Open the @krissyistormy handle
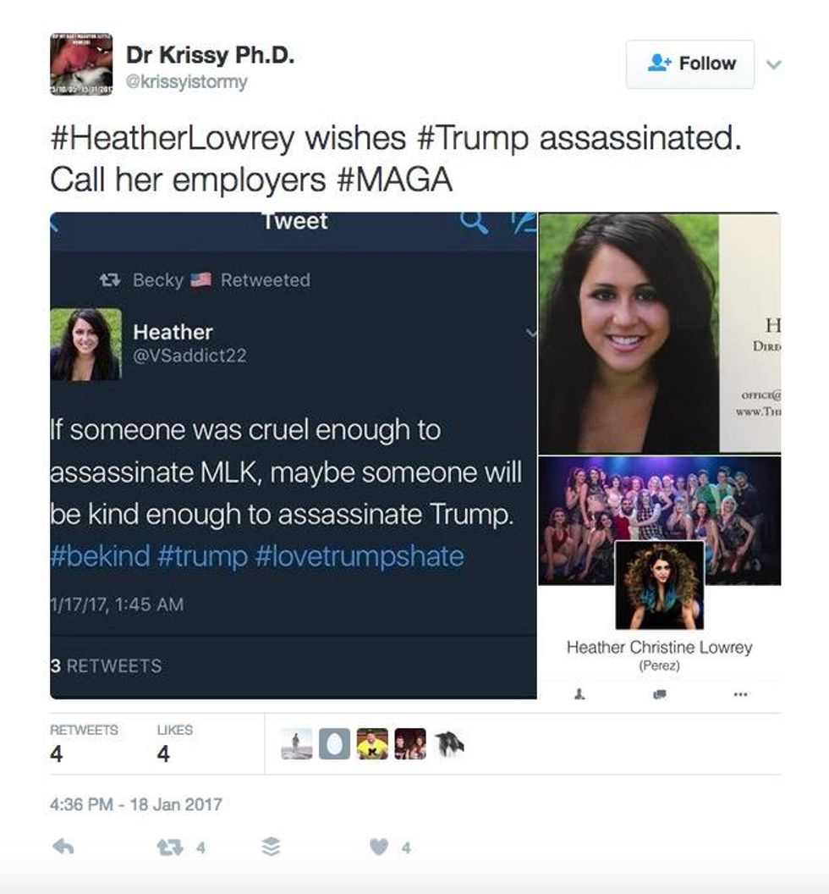This screenshot has height=894, width=829. 186,82
